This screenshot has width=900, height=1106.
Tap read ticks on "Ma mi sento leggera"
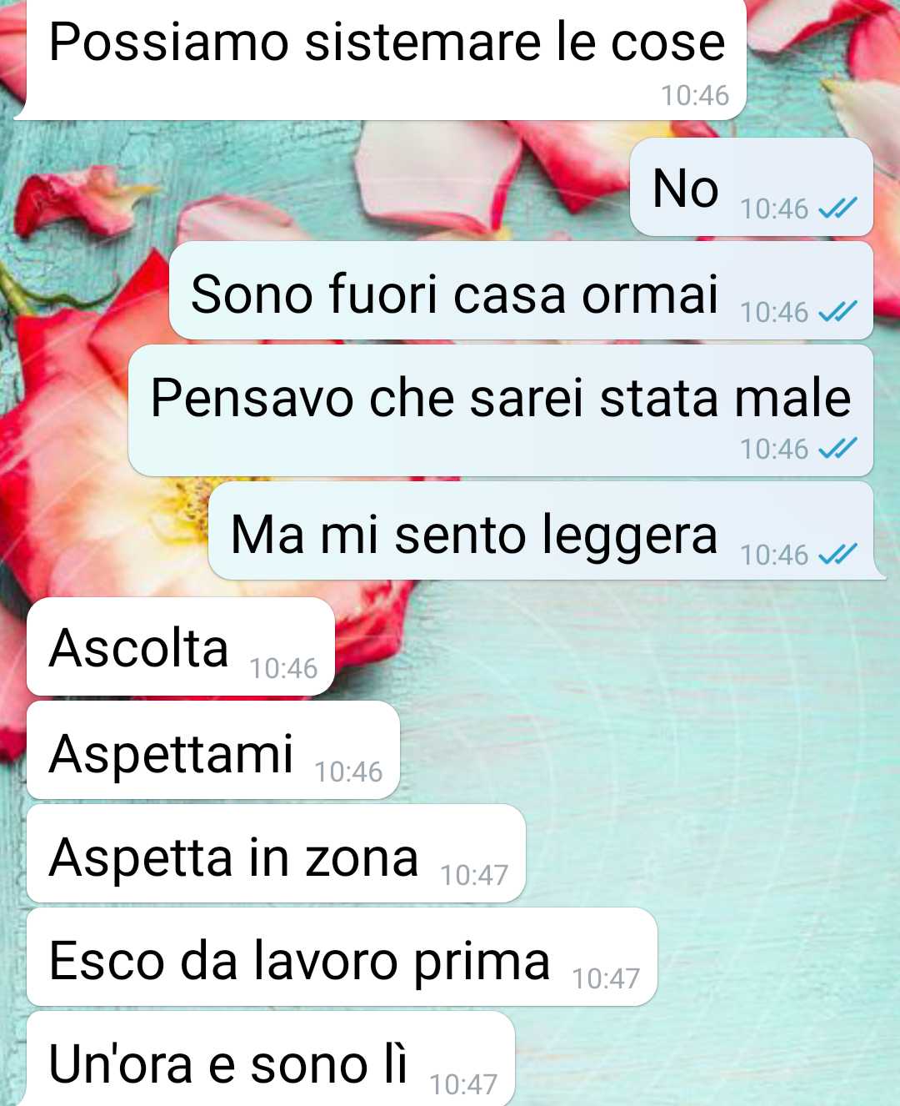pos(837,554)
